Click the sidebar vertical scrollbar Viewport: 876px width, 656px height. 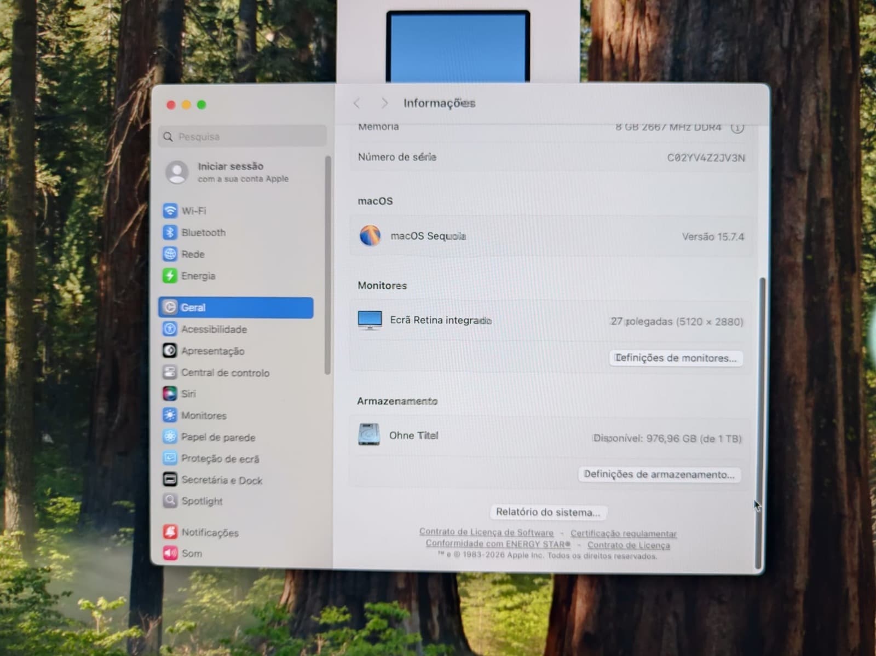click(x=328, y=265)
